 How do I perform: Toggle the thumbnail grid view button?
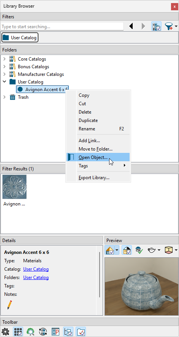(x=18, y=332)
